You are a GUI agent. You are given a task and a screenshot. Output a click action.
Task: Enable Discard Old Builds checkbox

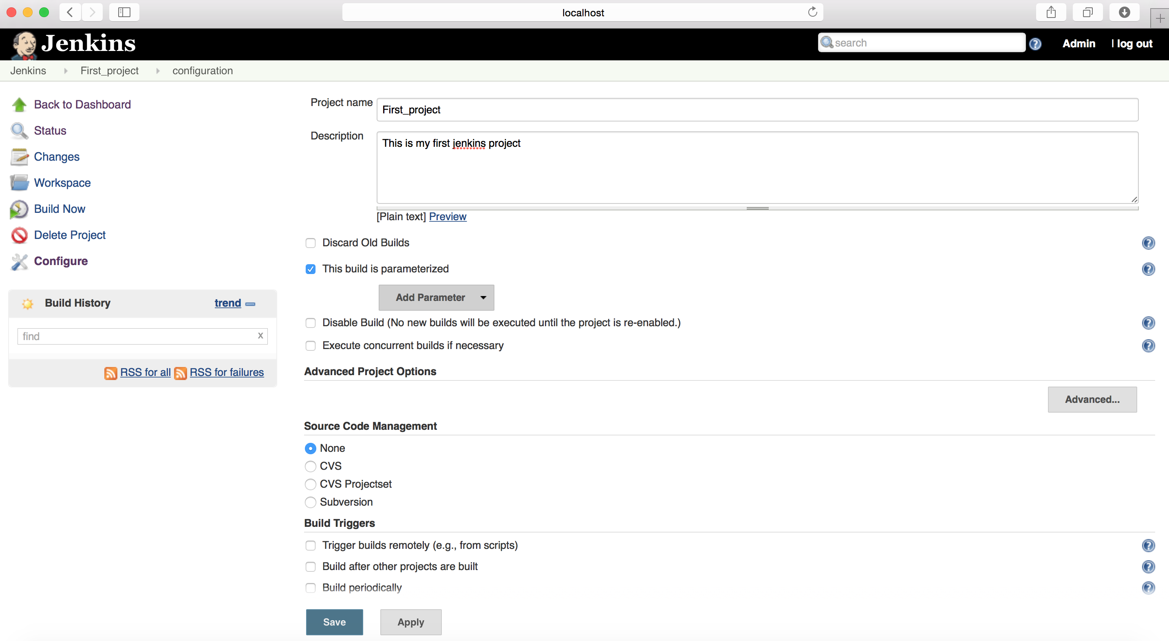point(311,243)
